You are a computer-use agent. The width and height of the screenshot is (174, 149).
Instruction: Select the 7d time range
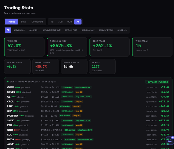pyautogui.click(x=52, y=22)
